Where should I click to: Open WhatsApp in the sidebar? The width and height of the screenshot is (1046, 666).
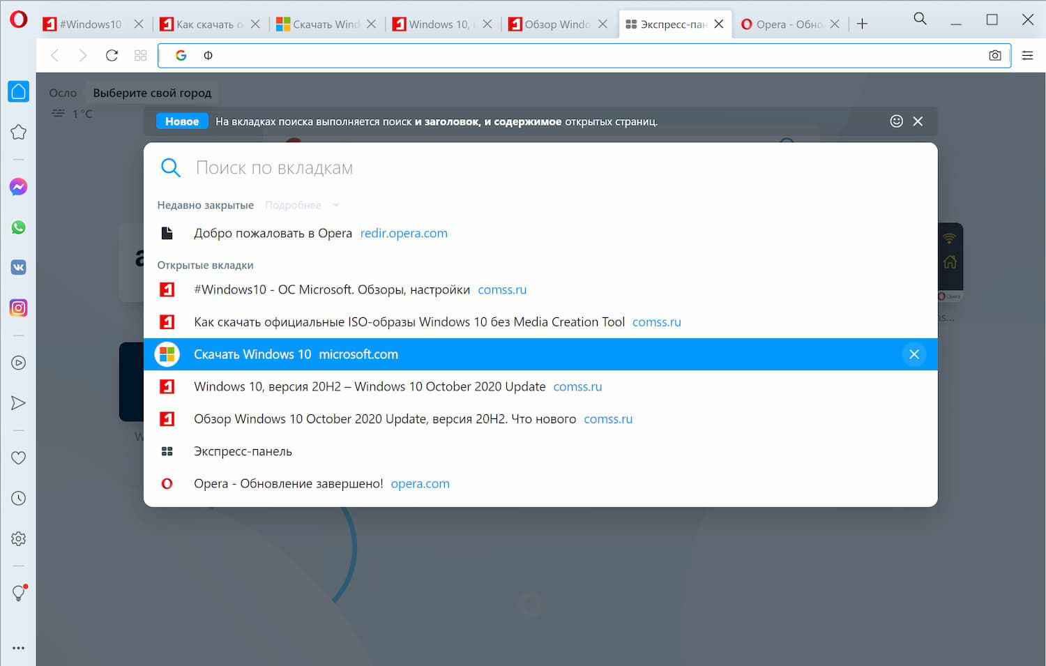(x=19, y=227)
